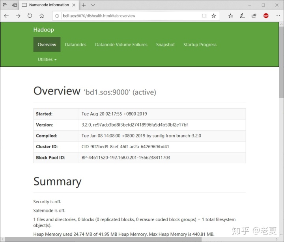This screenshot has height=242, width=284.
Task: Maximize the browser window
Action: pos(263,5)
